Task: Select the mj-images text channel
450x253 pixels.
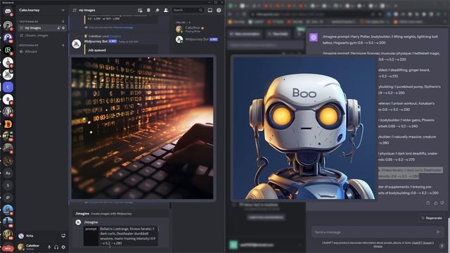Action: pos(42,28)
